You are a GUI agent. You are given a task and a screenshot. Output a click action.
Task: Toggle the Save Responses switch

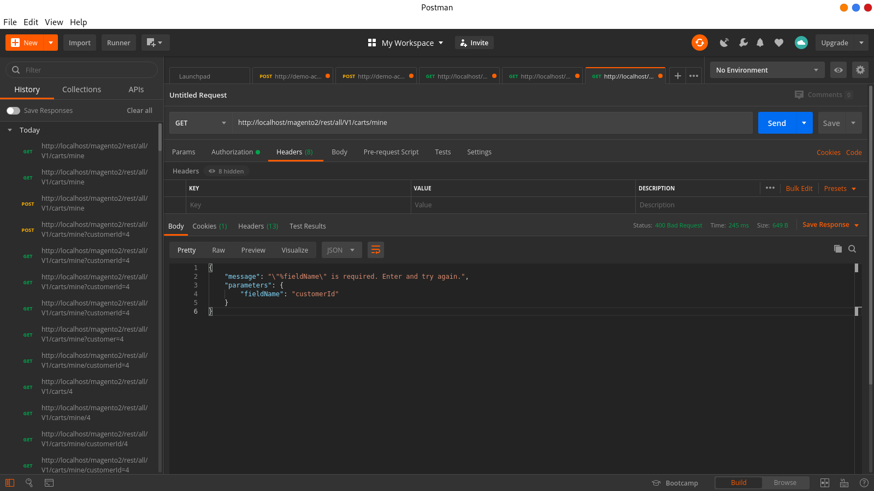(13, 110)
